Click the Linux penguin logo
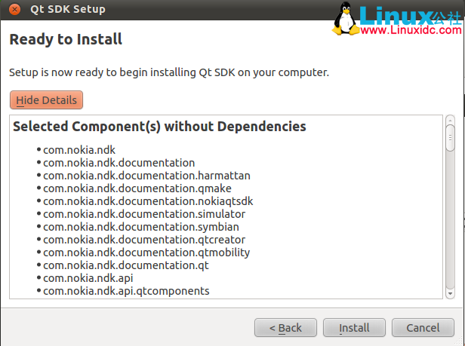 point(345,19)
